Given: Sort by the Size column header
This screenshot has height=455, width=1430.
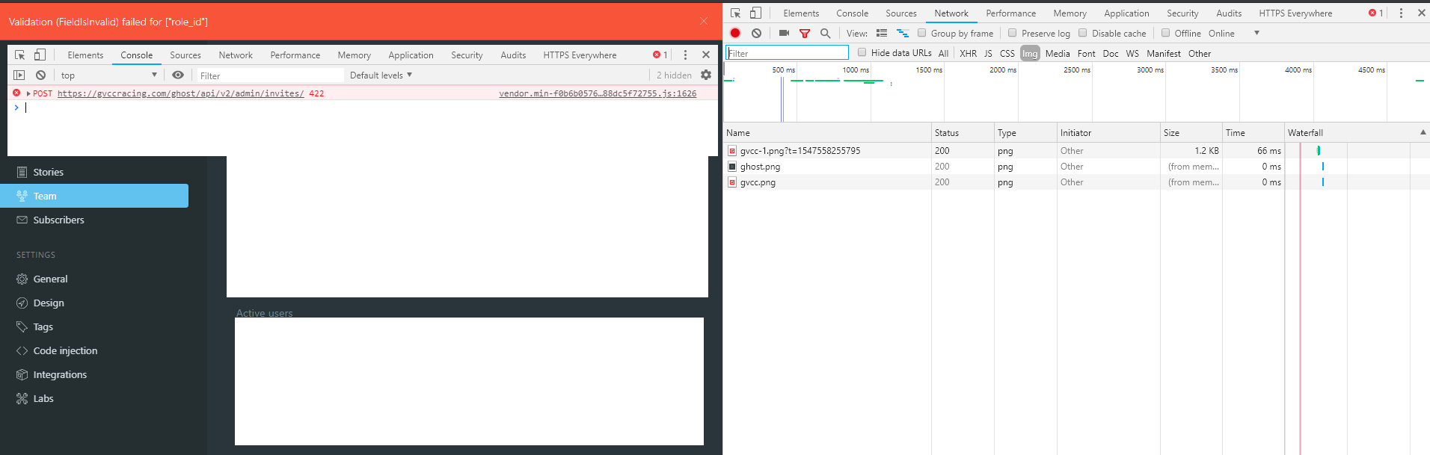Looking at the screenshot, I should (x=1191, y=132).
